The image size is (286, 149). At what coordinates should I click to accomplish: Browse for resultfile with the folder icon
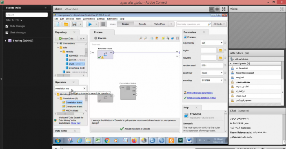[x=220, y=58]
